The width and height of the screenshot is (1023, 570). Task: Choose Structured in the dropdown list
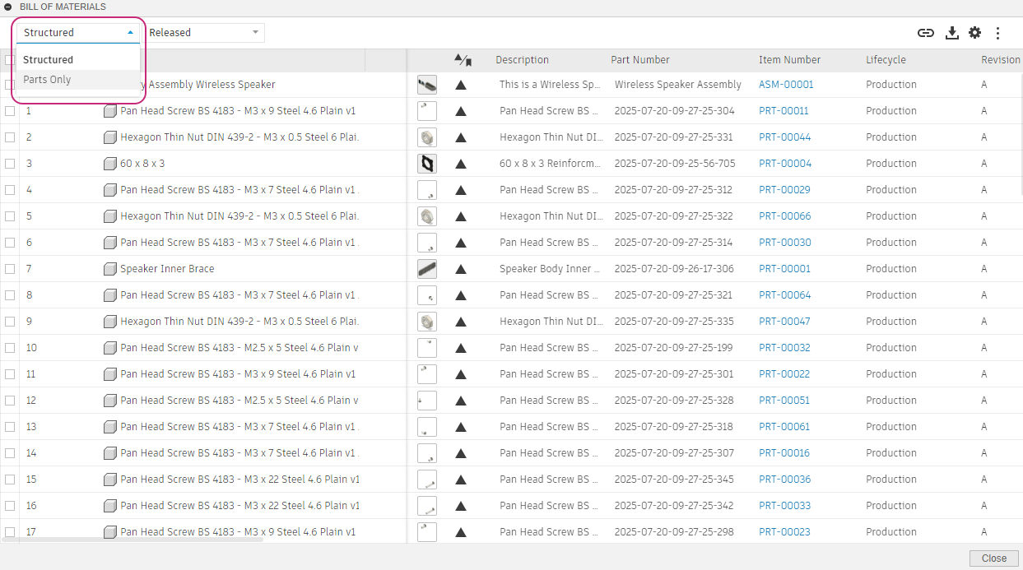pos(48,60)
